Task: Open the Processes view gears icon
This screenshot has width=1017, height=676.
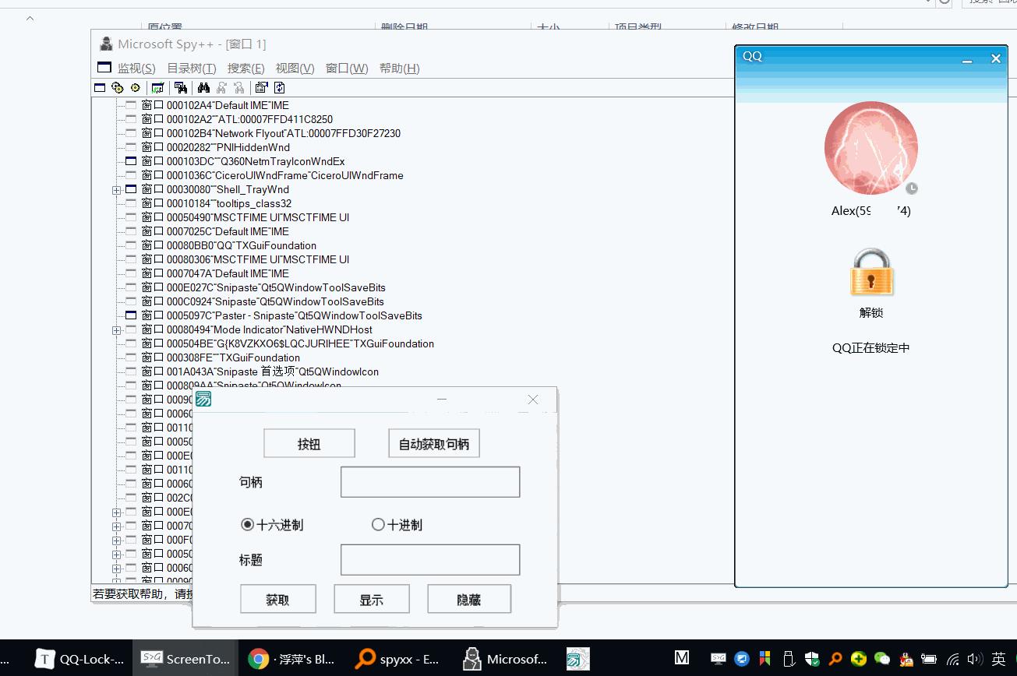Action: click(x=117, y=87)
